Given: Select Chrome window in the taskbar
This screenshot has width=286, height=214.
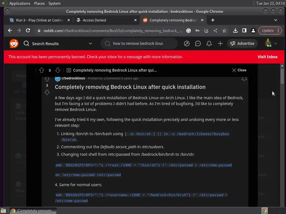Looking at the screenshot, I should 33,211.
